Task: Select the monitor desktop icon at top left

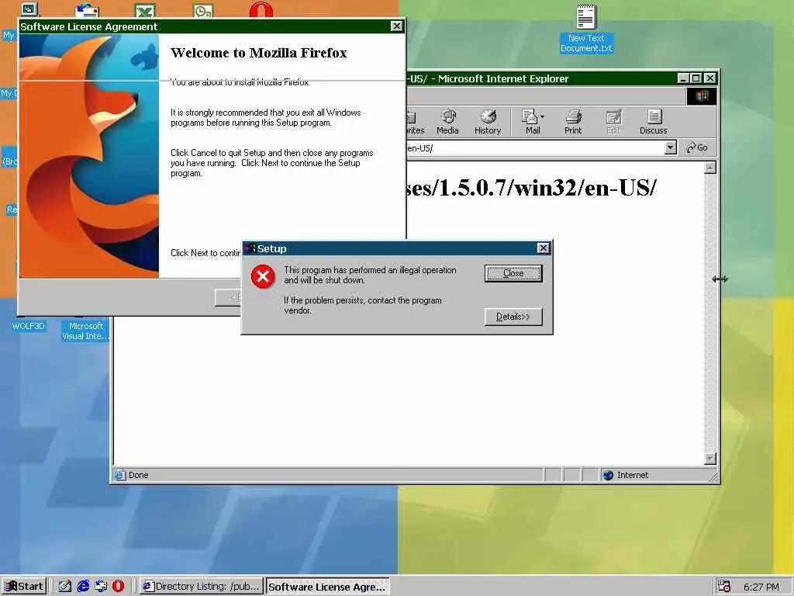Action: [29, 9]
